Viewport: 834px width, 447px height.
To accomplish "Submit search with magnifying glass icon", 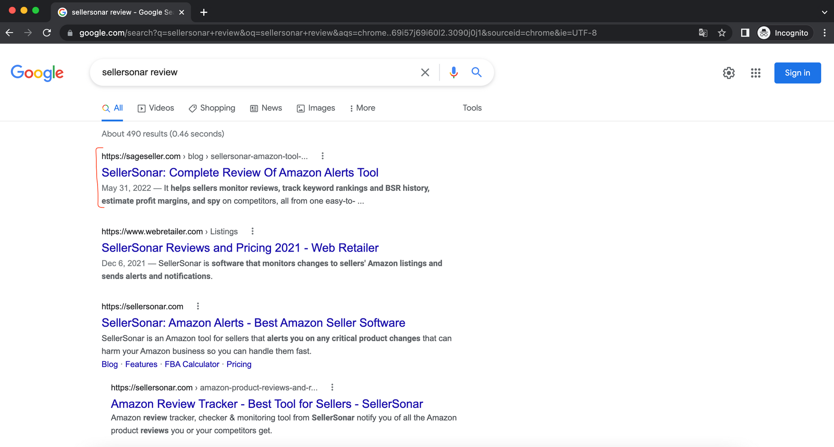I will (x=477, y=72).
